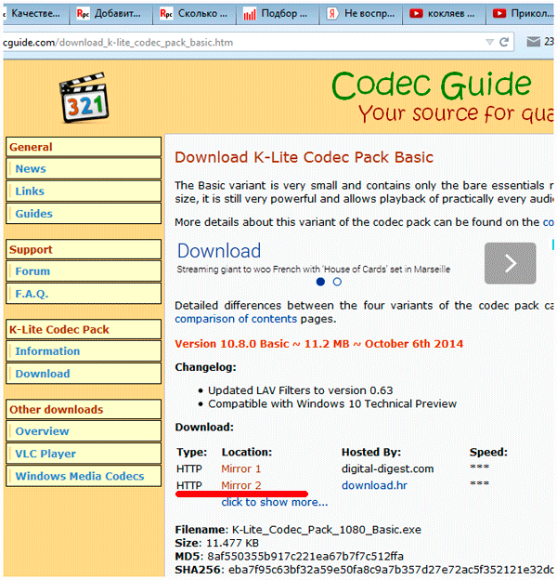This screenshot has width=557, height=580.
Task: Click the 'Speed:' column header
Action: [488, 452]
